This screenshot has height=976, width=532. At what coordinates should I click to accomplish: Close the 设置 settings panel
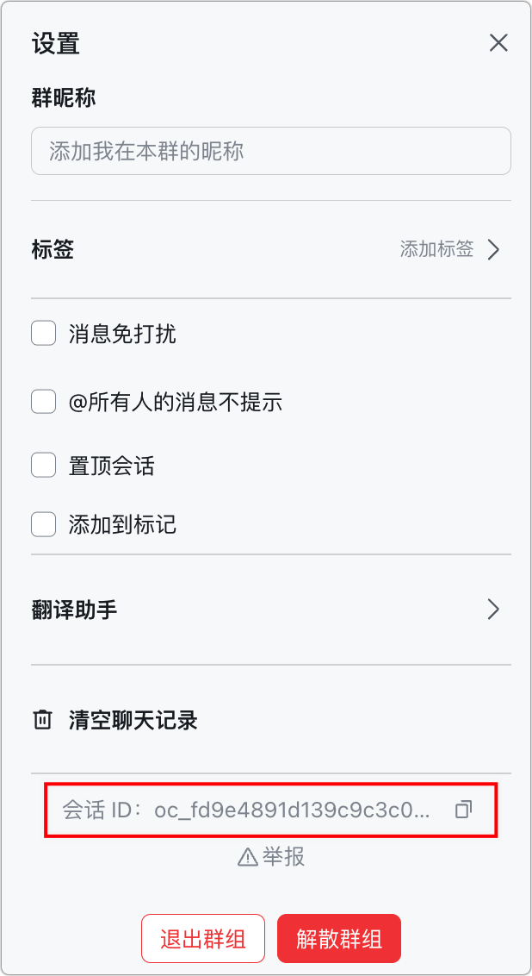click(x=498, y=43)
